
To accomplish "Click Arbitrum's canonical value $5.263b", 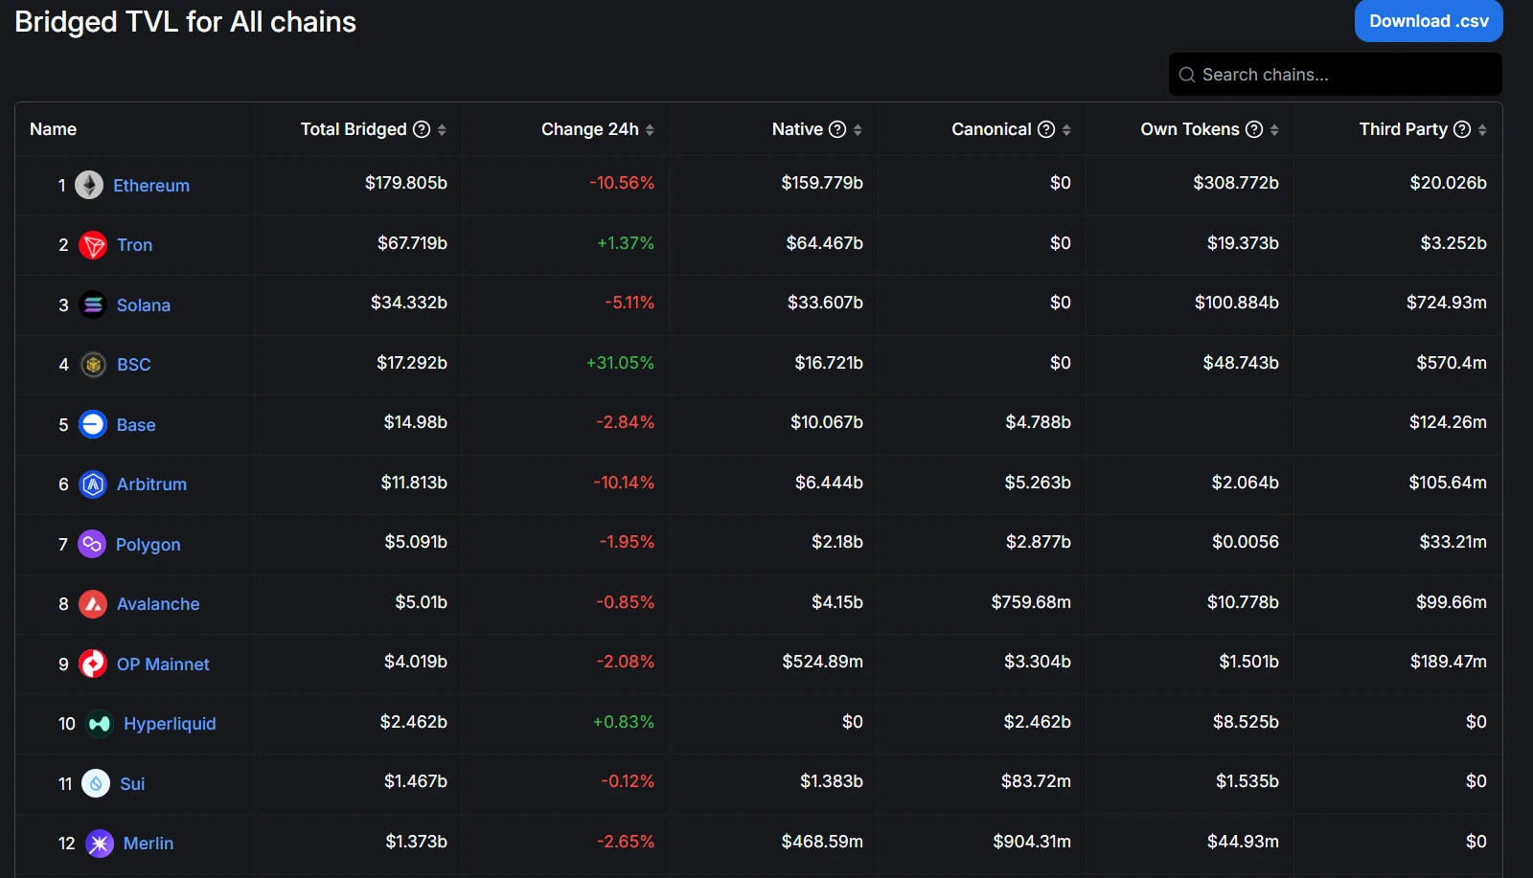I will pyautogui.click(x=1038, y=483).
